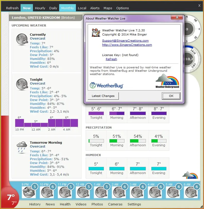
Task: Open the Videos link at bottom
Action: pyautogui.click(x=81, y=204)
